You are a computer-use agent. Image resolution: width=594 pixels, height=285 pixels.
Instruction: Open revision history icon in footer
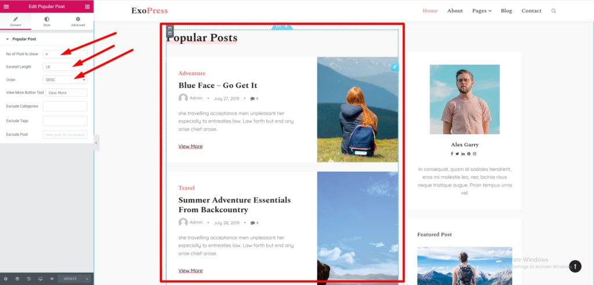(29, 279)
